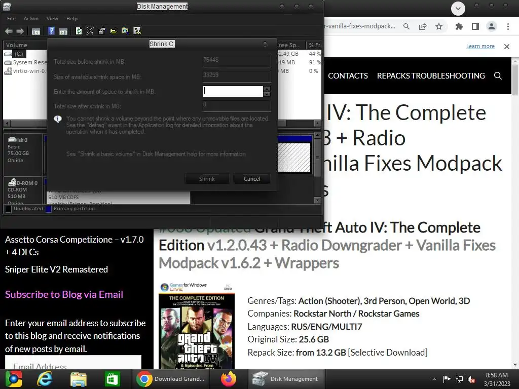Click the Email Address input field
Image resolution: width=519 pixels, height=389 pixels.
73,363
